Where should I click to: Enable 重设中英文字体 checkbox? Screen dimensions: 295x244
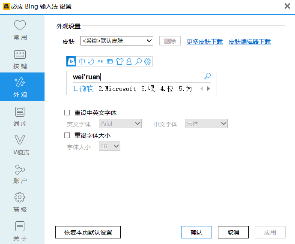click(x=67, y=113)
